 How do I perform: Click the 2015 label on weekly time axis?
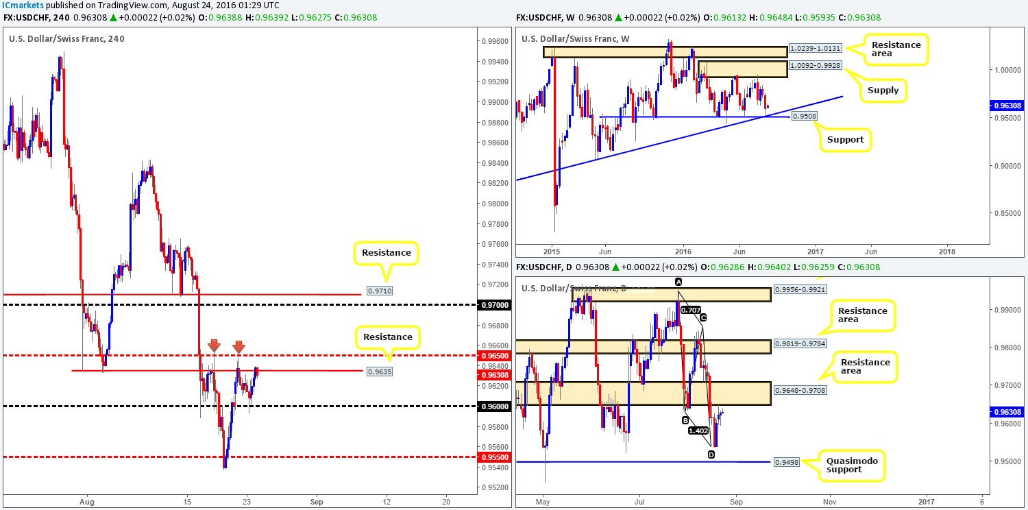[x=551, y=252]
